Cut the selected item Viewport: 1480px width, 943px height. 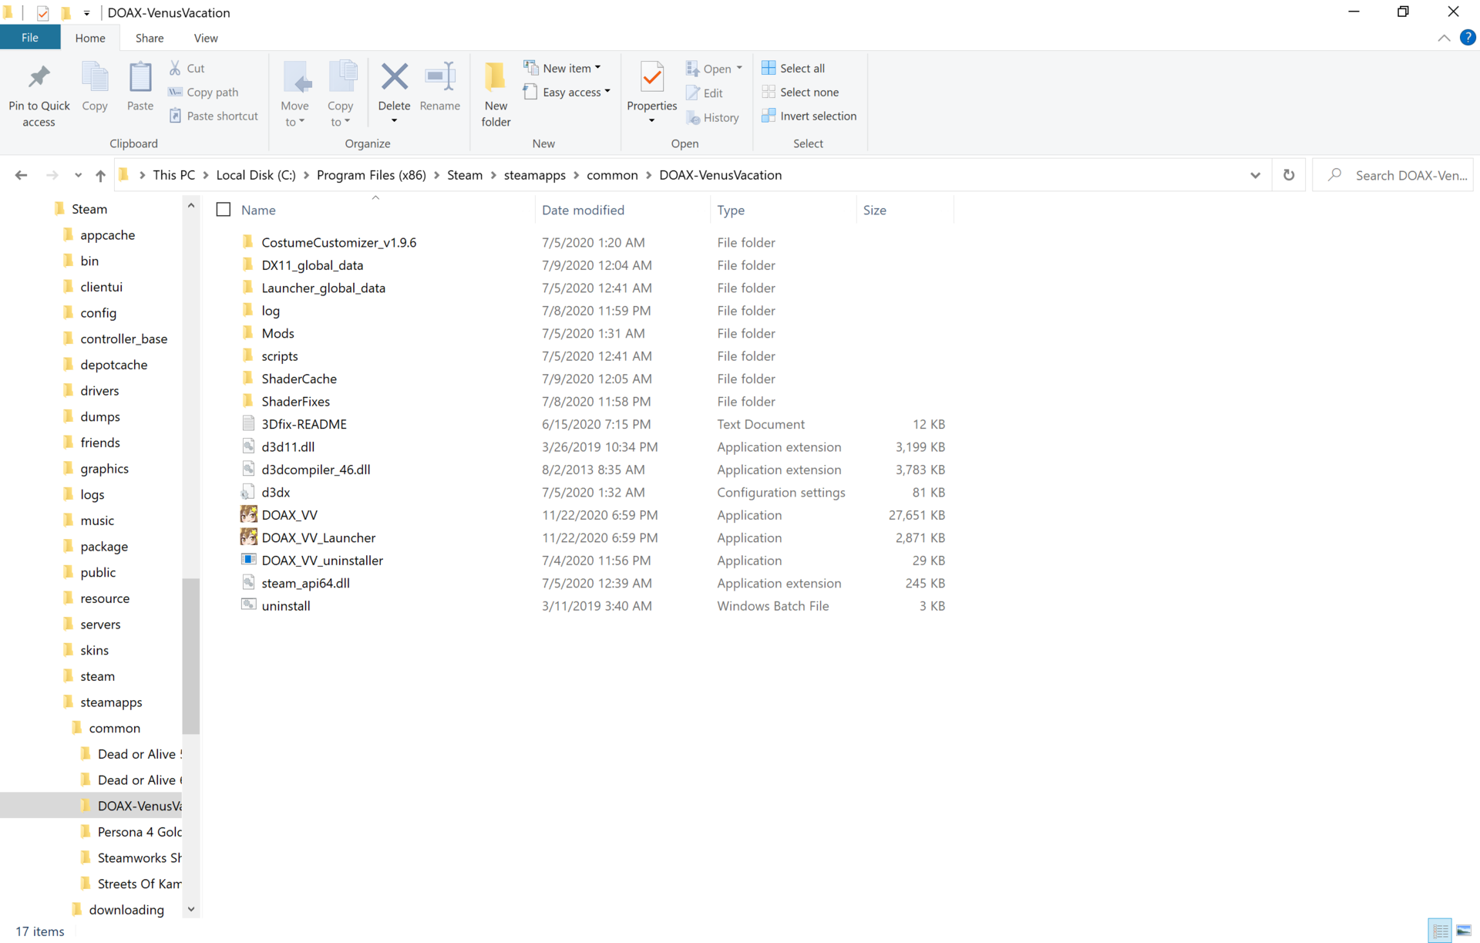pyautogui.click(x=187, y=68)
